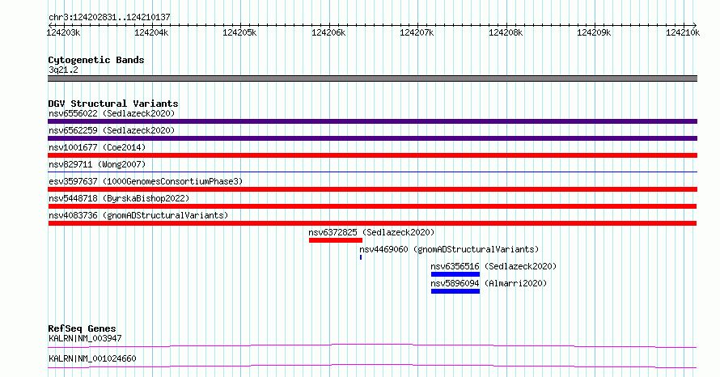The height and width of the screenshot is (377, 720).
Task: Open the nsv1001677 (Coe2014) variant label
Action: tap(97, 147)
